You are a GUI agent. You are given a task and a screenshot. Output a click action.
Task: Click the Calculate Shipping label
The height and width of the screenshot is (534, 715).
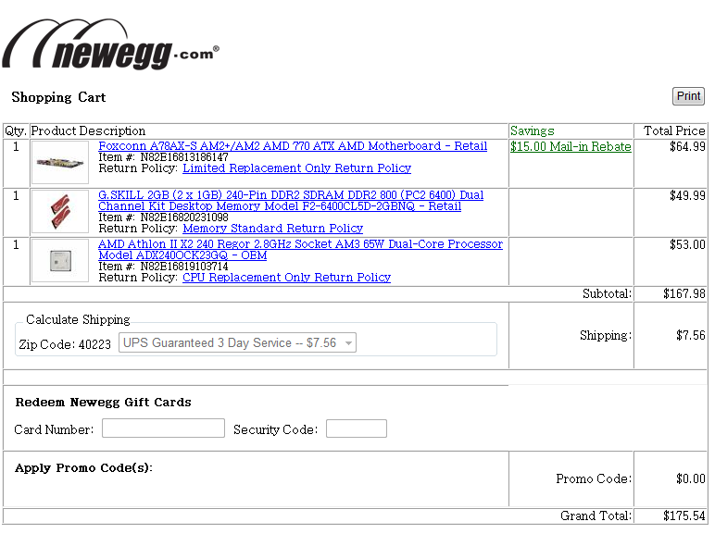78,320
